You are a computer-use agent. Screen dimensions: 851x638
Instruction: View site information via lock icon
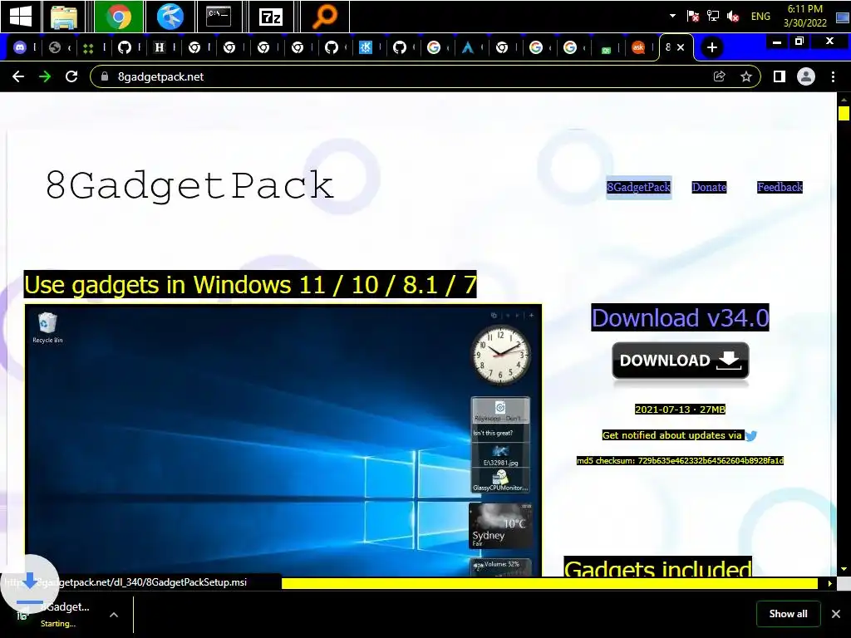(104, 76)
